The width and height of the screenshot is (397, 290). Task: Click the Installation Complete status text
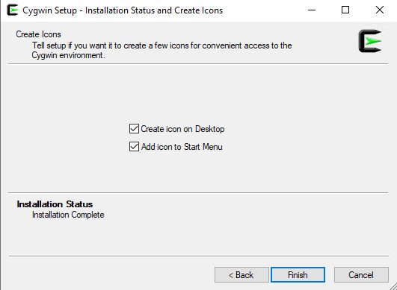pos(68,215)
